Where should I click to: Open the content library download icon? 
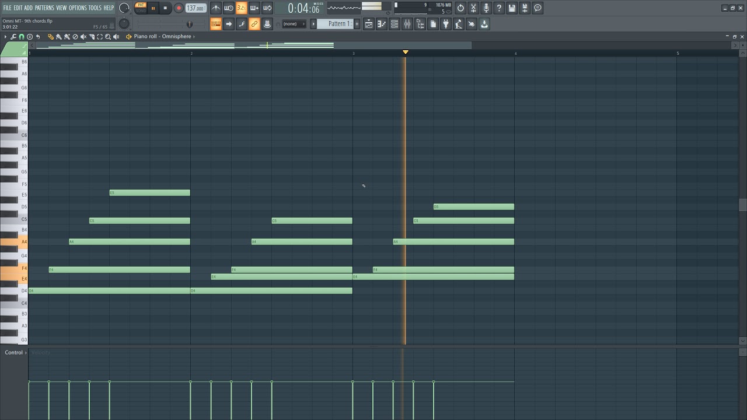pos(484,24)
